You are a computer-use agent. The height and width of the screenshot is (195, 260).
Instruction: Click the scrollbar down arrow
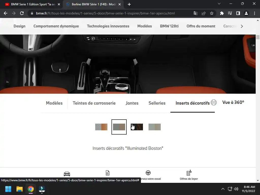pos(258,181)
